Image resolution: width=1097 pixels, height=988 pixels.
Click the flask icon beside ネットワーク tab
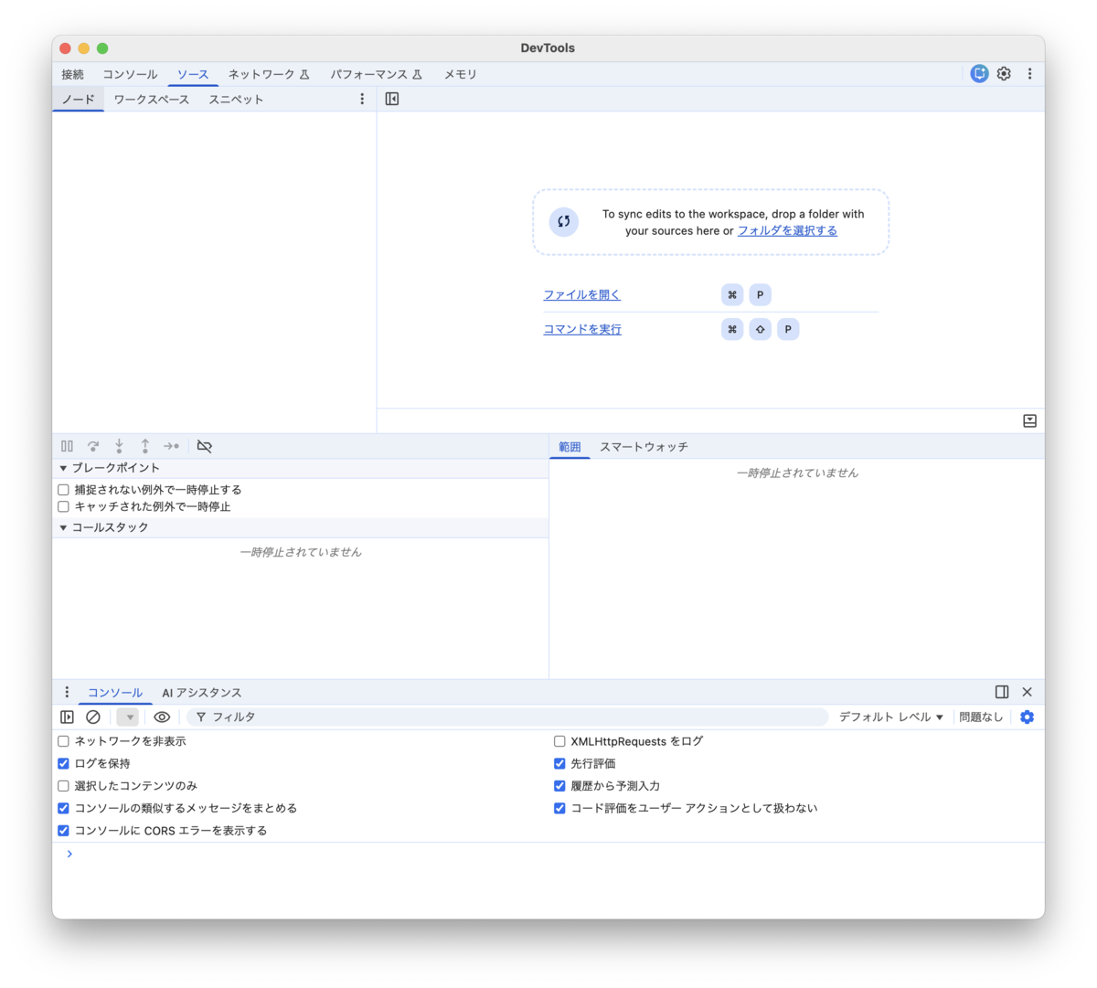pyautogui.click(x=304, y=74)
